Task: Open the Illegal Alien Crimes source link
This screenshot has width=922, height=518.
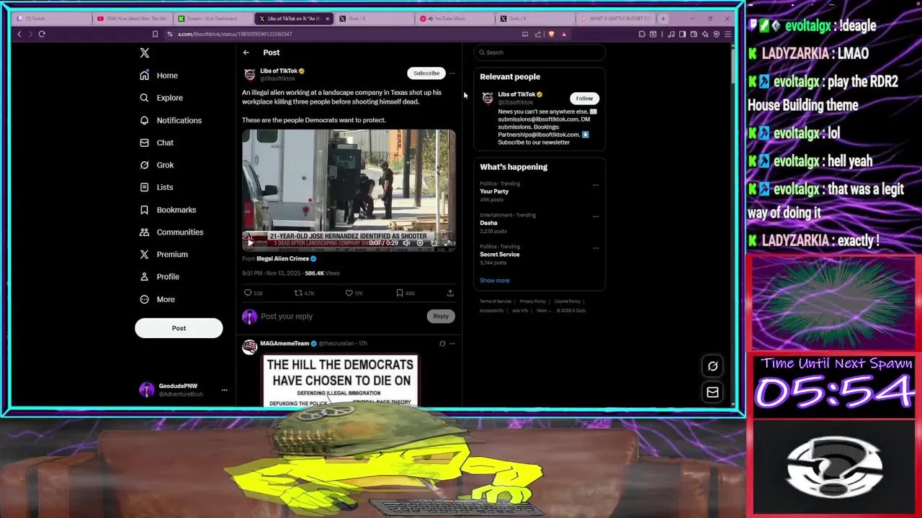Action: [282, 258]
